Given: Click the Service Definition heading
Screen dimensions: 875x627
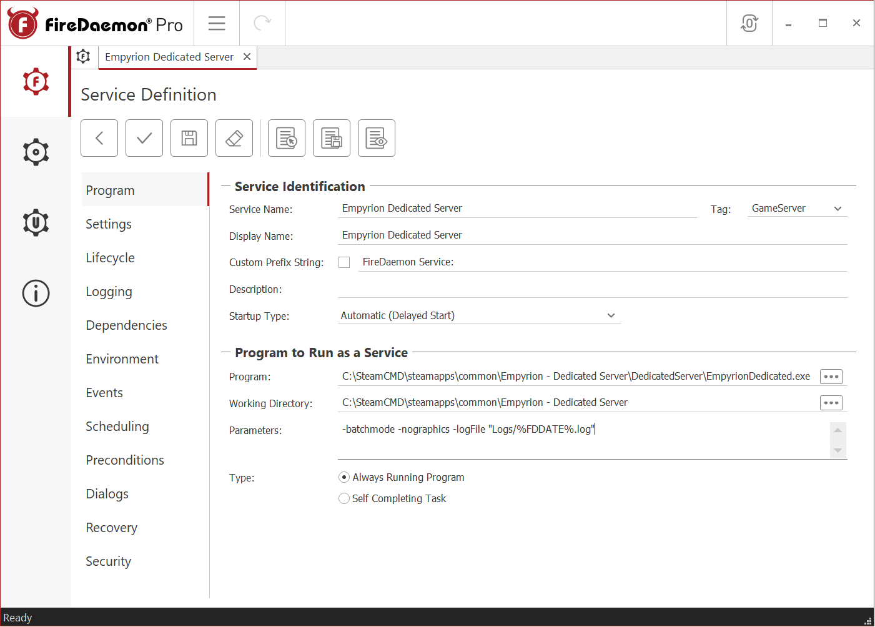Looking at the screenshot, I should pyautogui.click(x=149, y=94).
